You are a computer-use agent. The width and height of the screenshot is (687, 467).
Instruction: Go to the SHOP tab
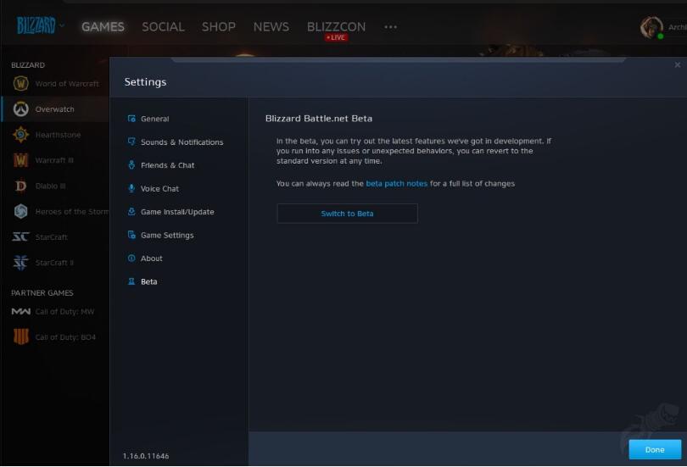click(x=219, y=27)
